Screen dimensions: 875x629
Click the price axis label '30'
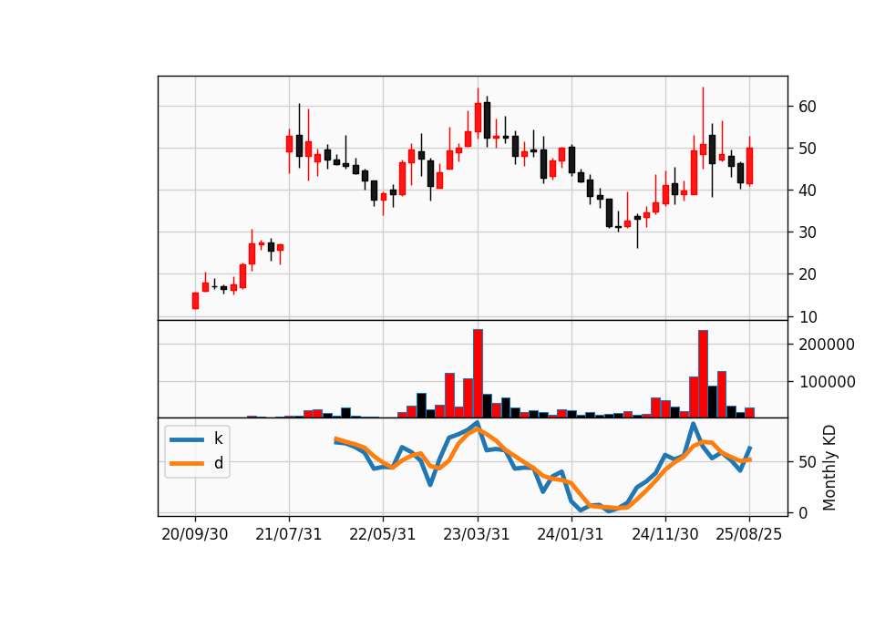coord(807,232)
